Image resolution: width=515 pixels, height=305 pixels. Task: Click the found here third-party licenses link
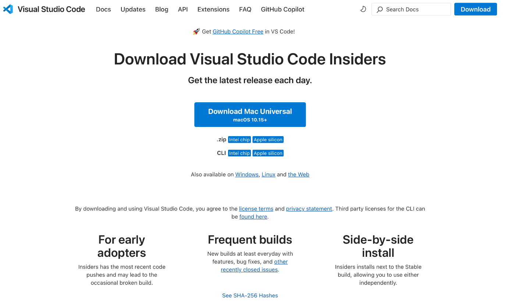(x=253, y=217)
